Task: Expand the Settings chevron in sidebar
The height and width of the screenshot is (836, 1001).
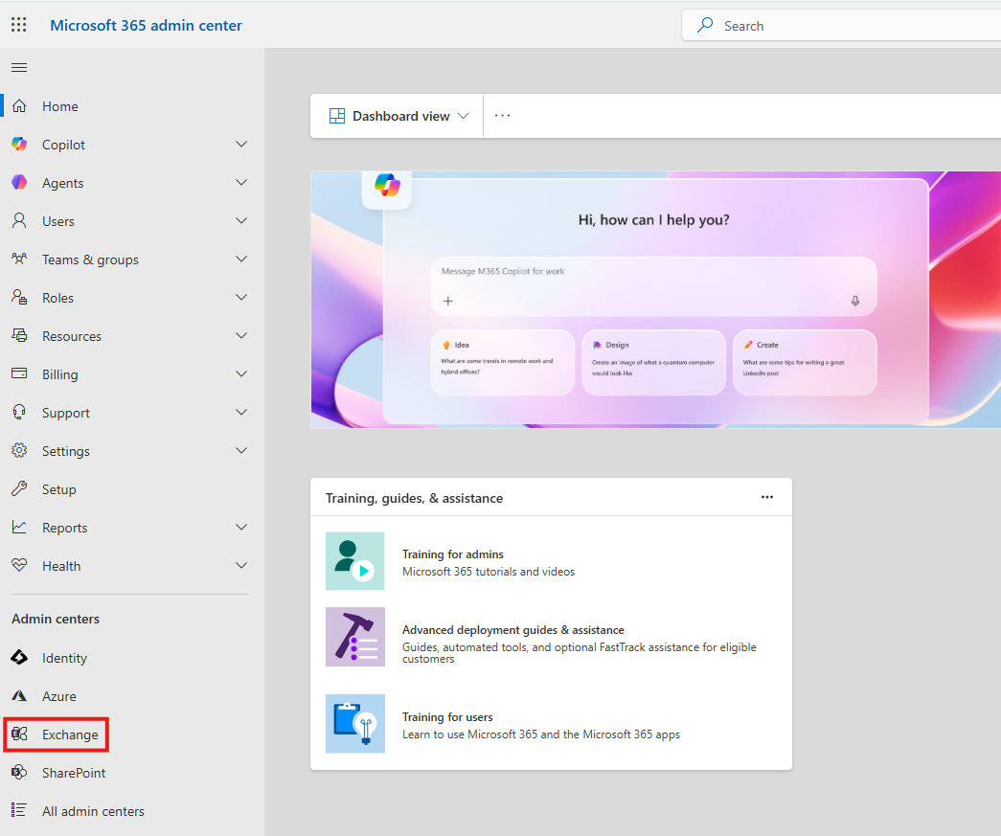Action: (241, 451)
